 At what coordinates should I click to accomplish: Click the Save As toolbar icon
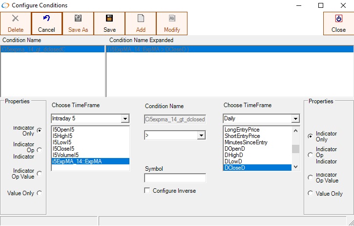pyautogui.click(x=78, y=19)
